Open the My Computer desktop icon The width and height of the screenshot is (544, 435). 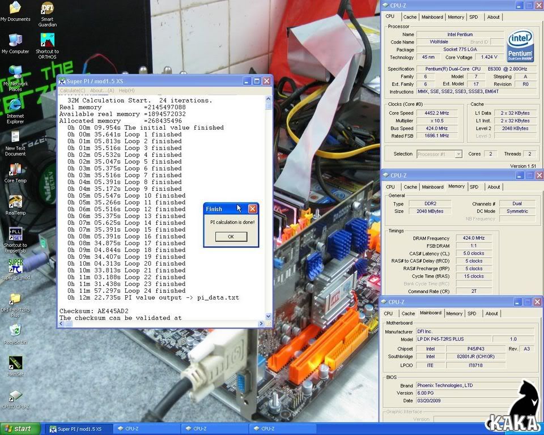click(15, 44)
